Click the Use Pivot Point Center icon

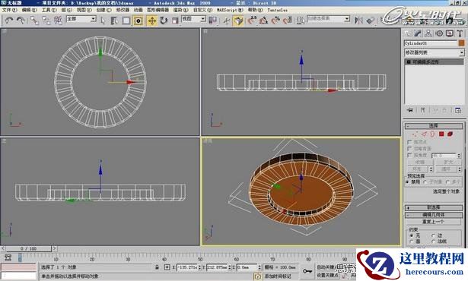[213, 21]
